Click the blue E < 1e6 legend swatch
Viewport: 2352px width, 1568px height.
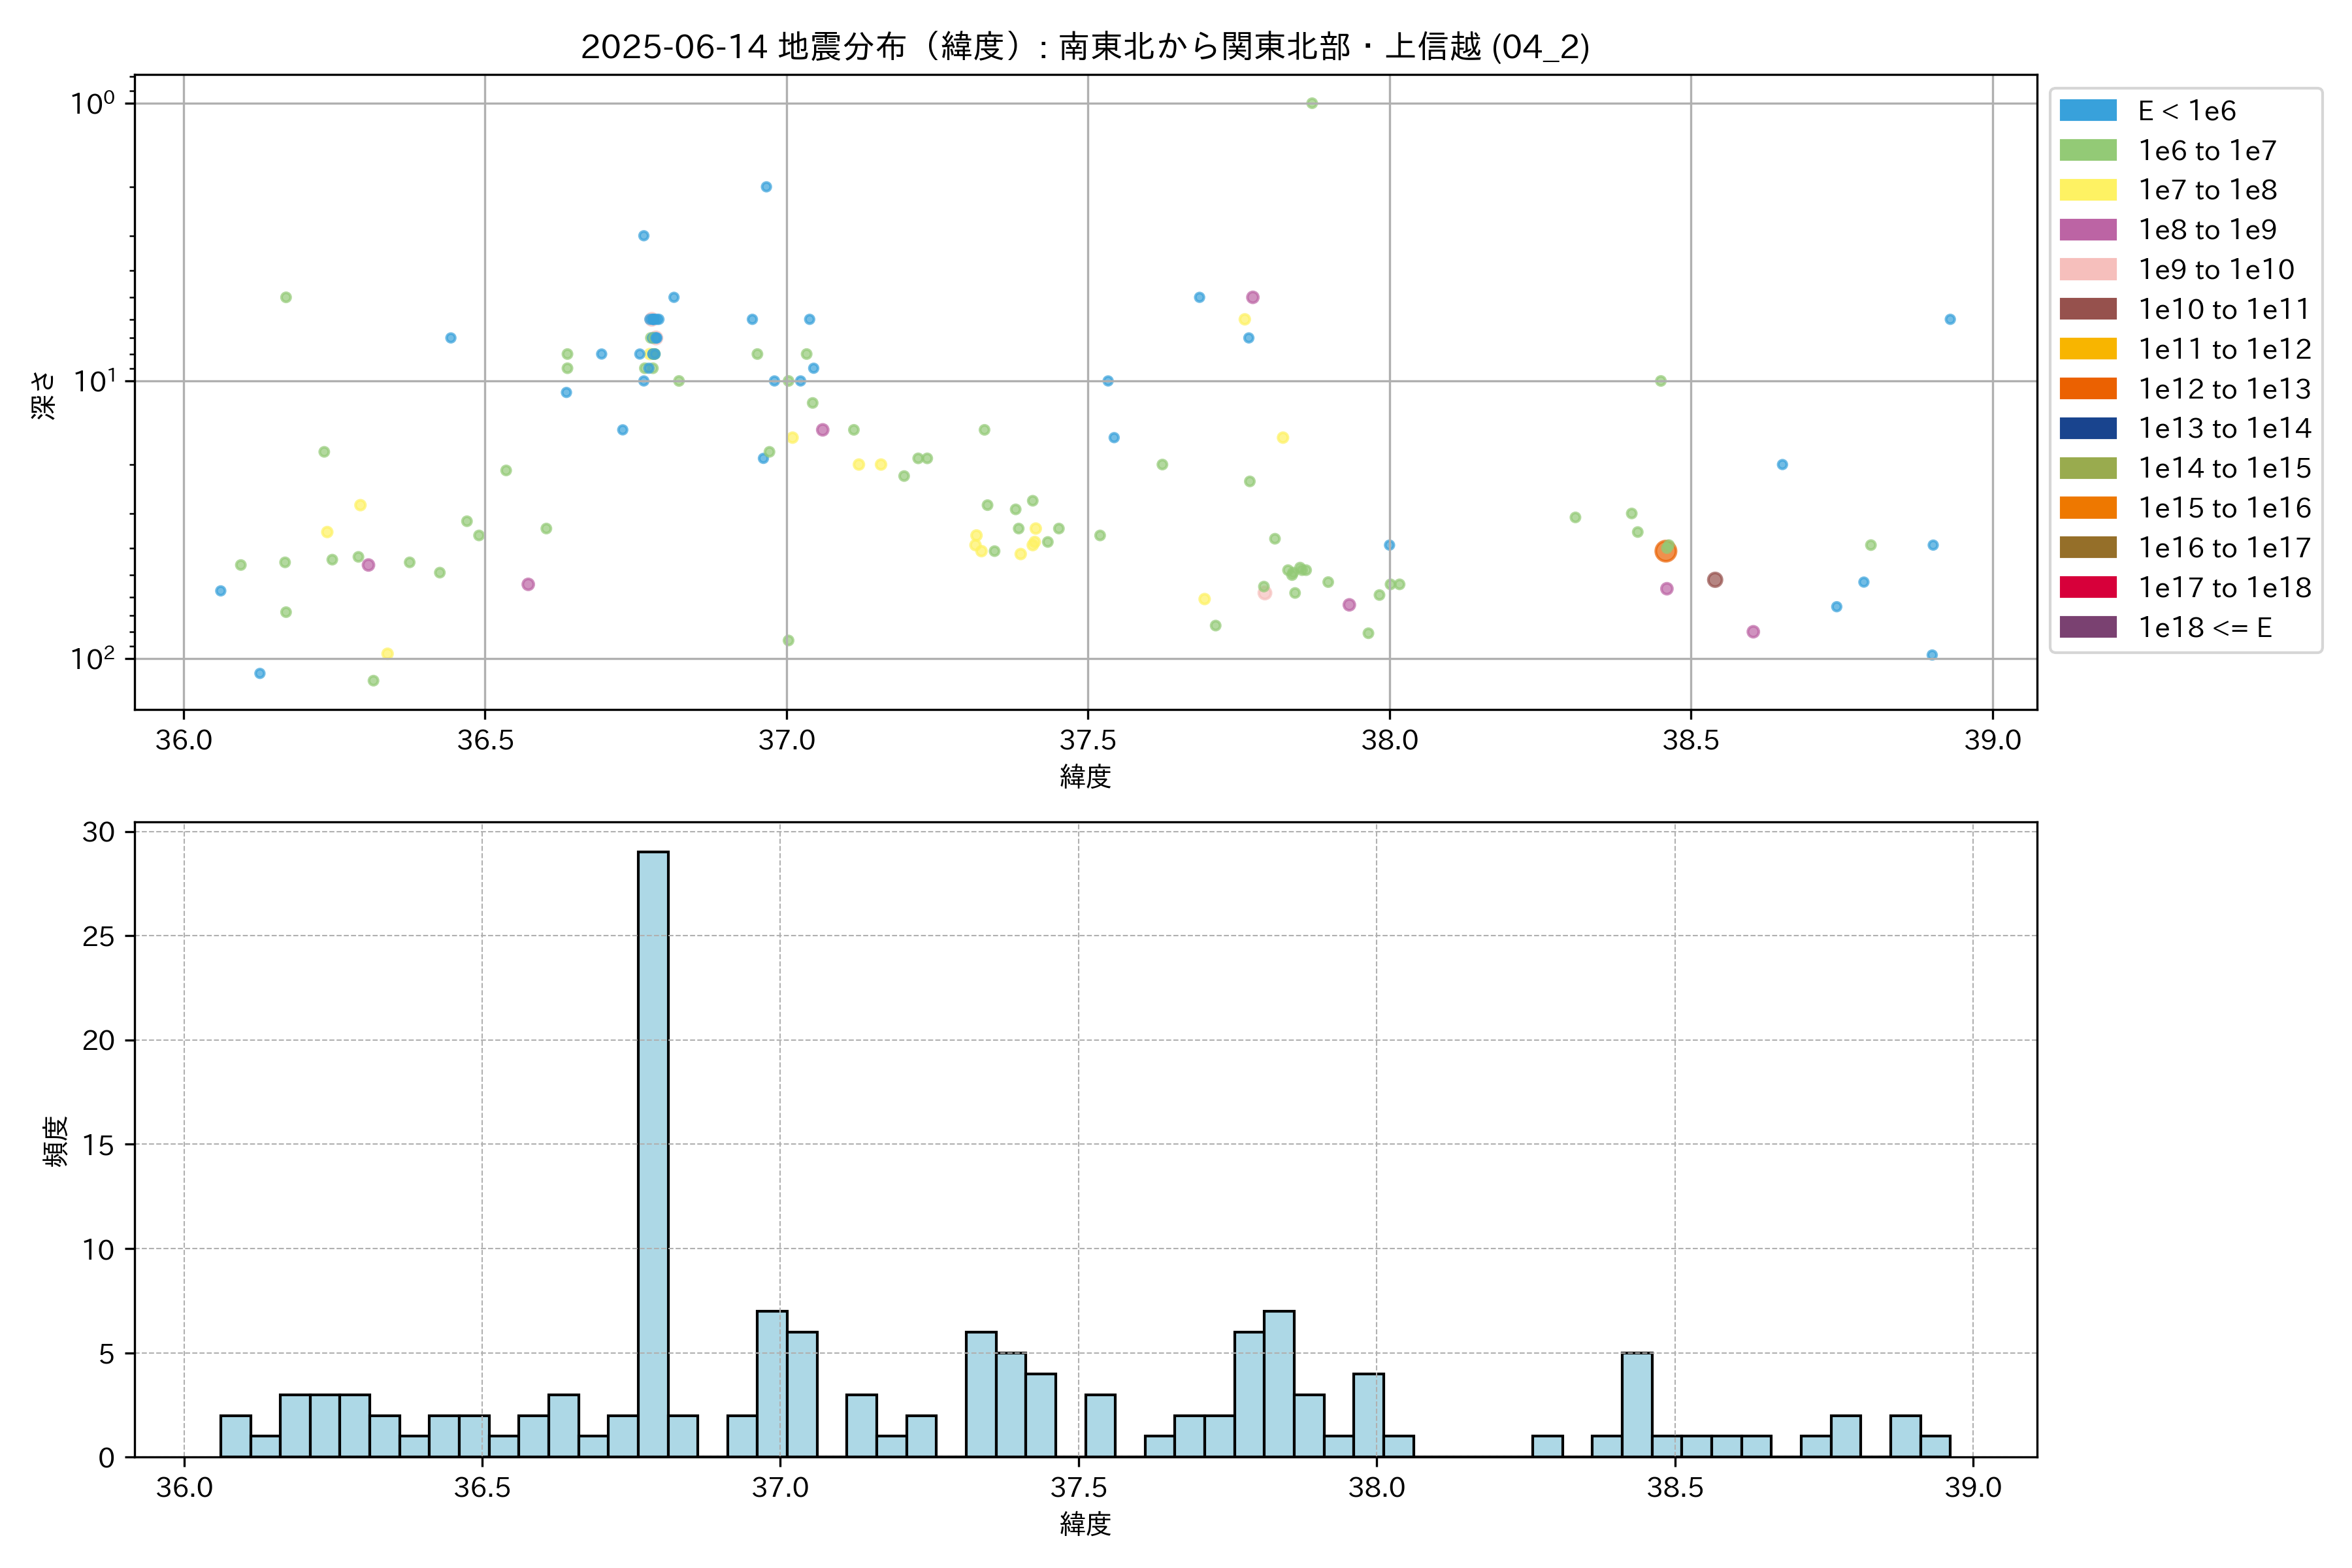(x=2087, y=111)
